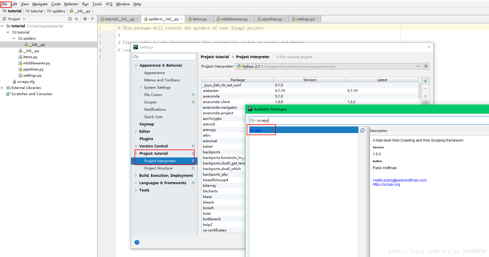Expand Version Control settings section
489x257 pixels.
(x=136, y=146)
